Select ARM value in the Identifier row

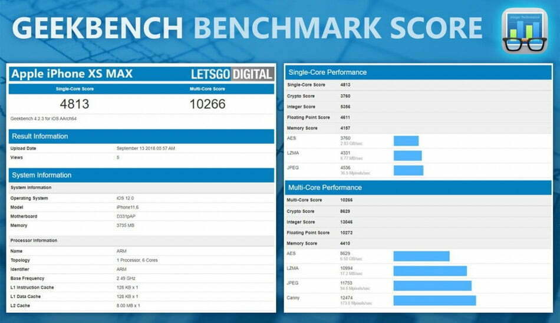pos(121,269)
